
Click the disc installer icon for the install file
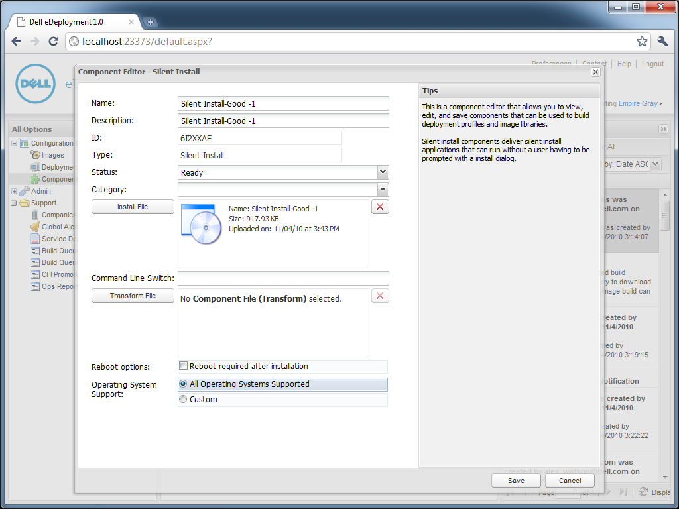(202, 224)
